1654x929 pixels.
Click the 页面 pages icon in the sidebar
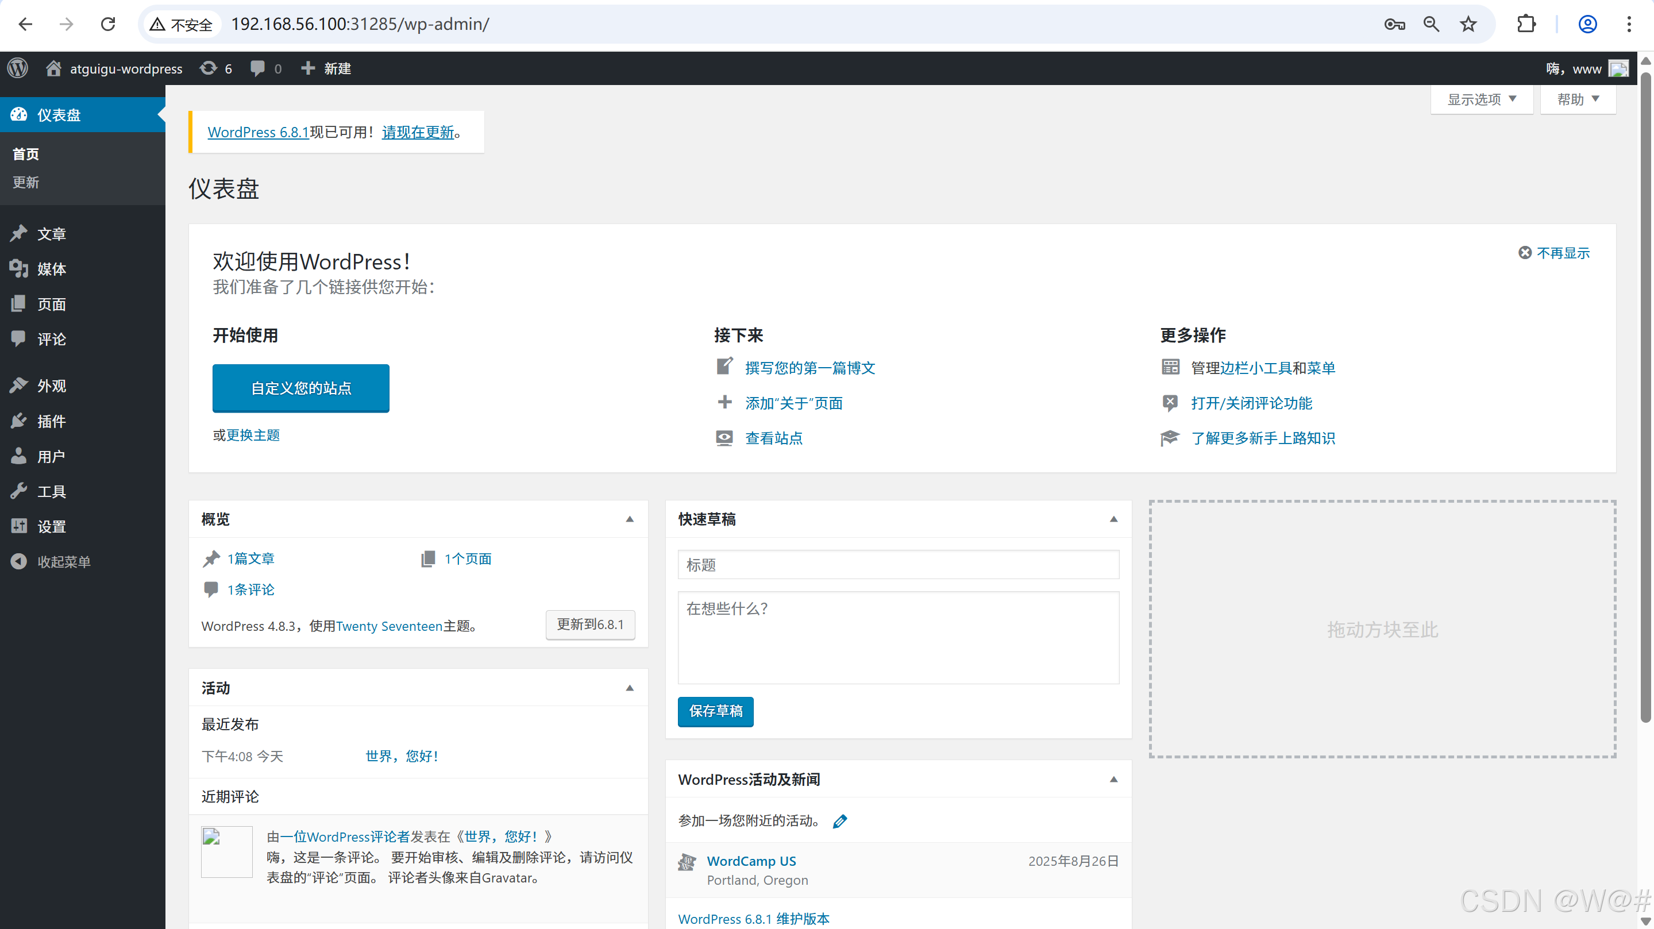(18, 304)
